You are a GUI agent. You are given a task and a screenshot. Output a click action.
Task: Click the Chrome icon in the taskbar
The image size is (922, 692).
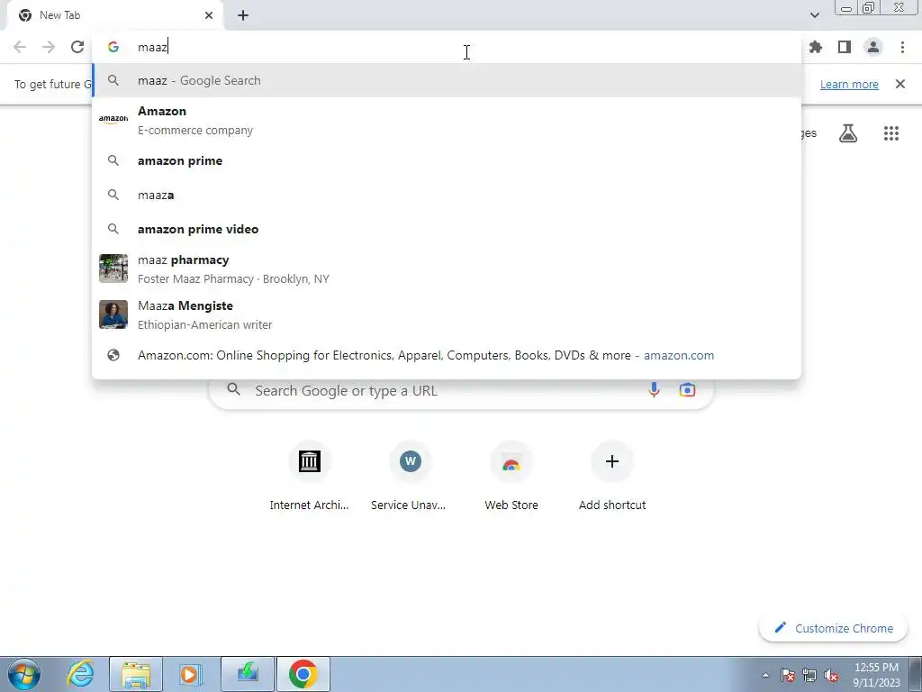pos(303,674)
